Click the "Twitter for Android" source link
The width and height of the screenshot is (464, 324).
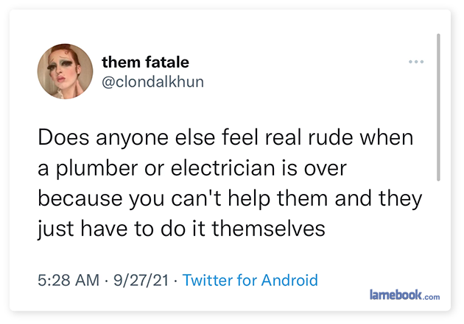point(250,280)
